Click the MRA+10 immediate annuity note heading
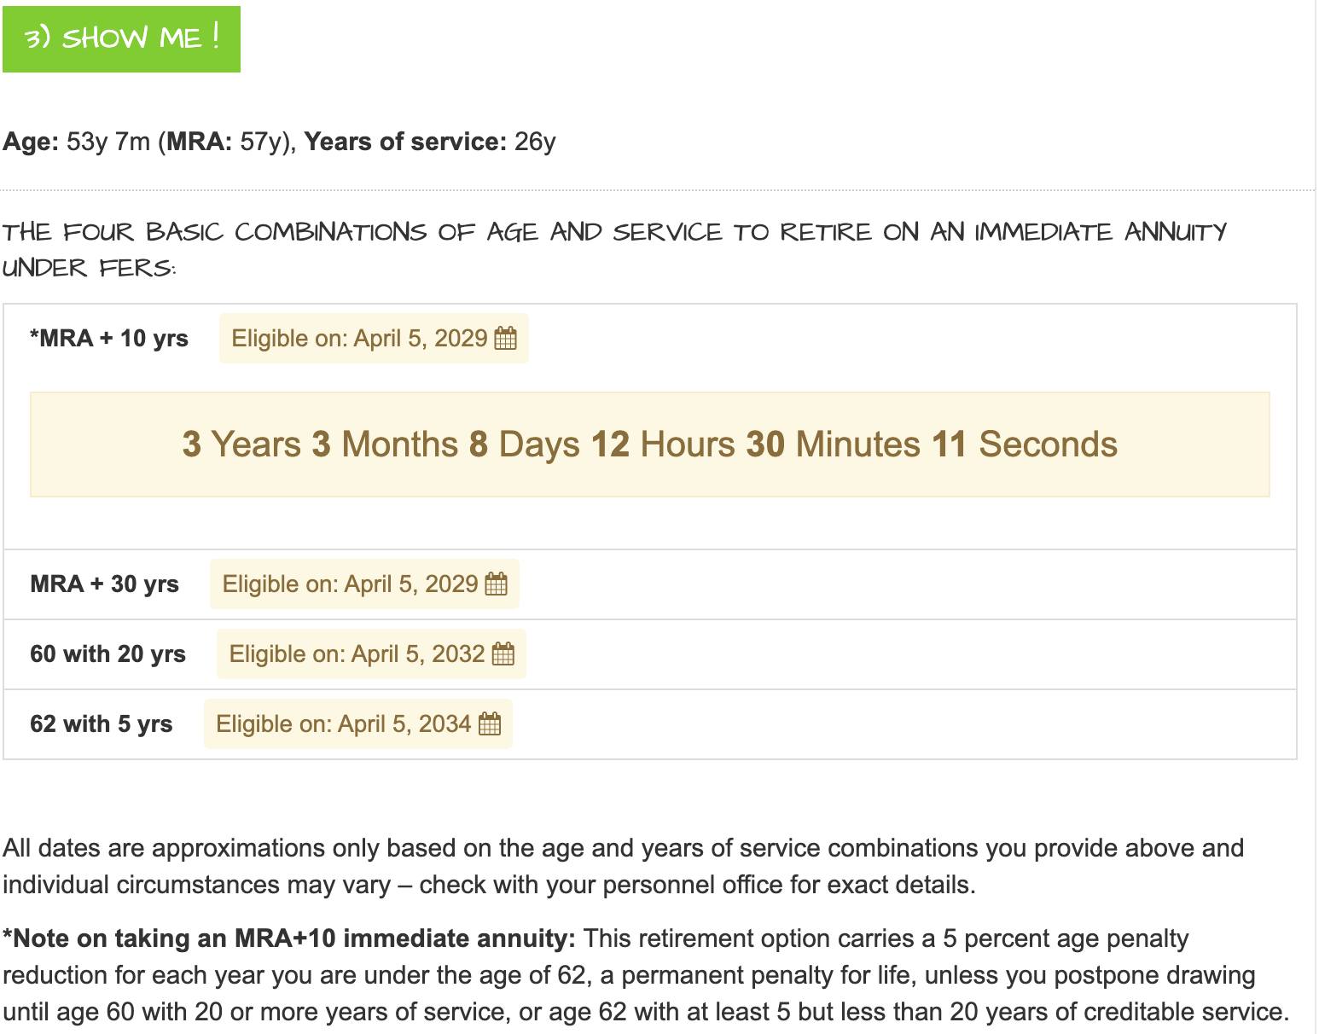The width and height of the screenshot is (1319, 1034). click(289, 938)
